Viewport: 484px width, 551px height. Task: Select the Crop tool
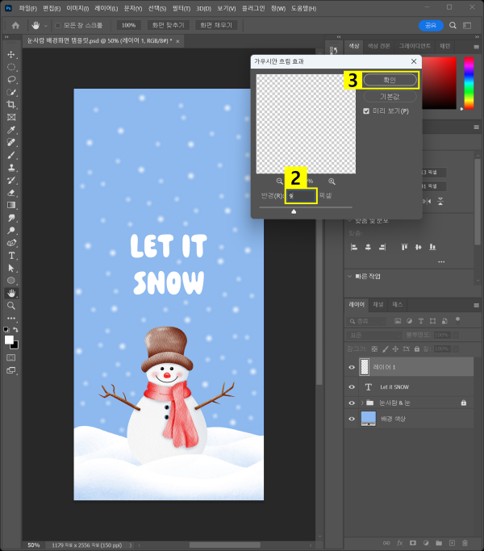[x=11, y=105]
